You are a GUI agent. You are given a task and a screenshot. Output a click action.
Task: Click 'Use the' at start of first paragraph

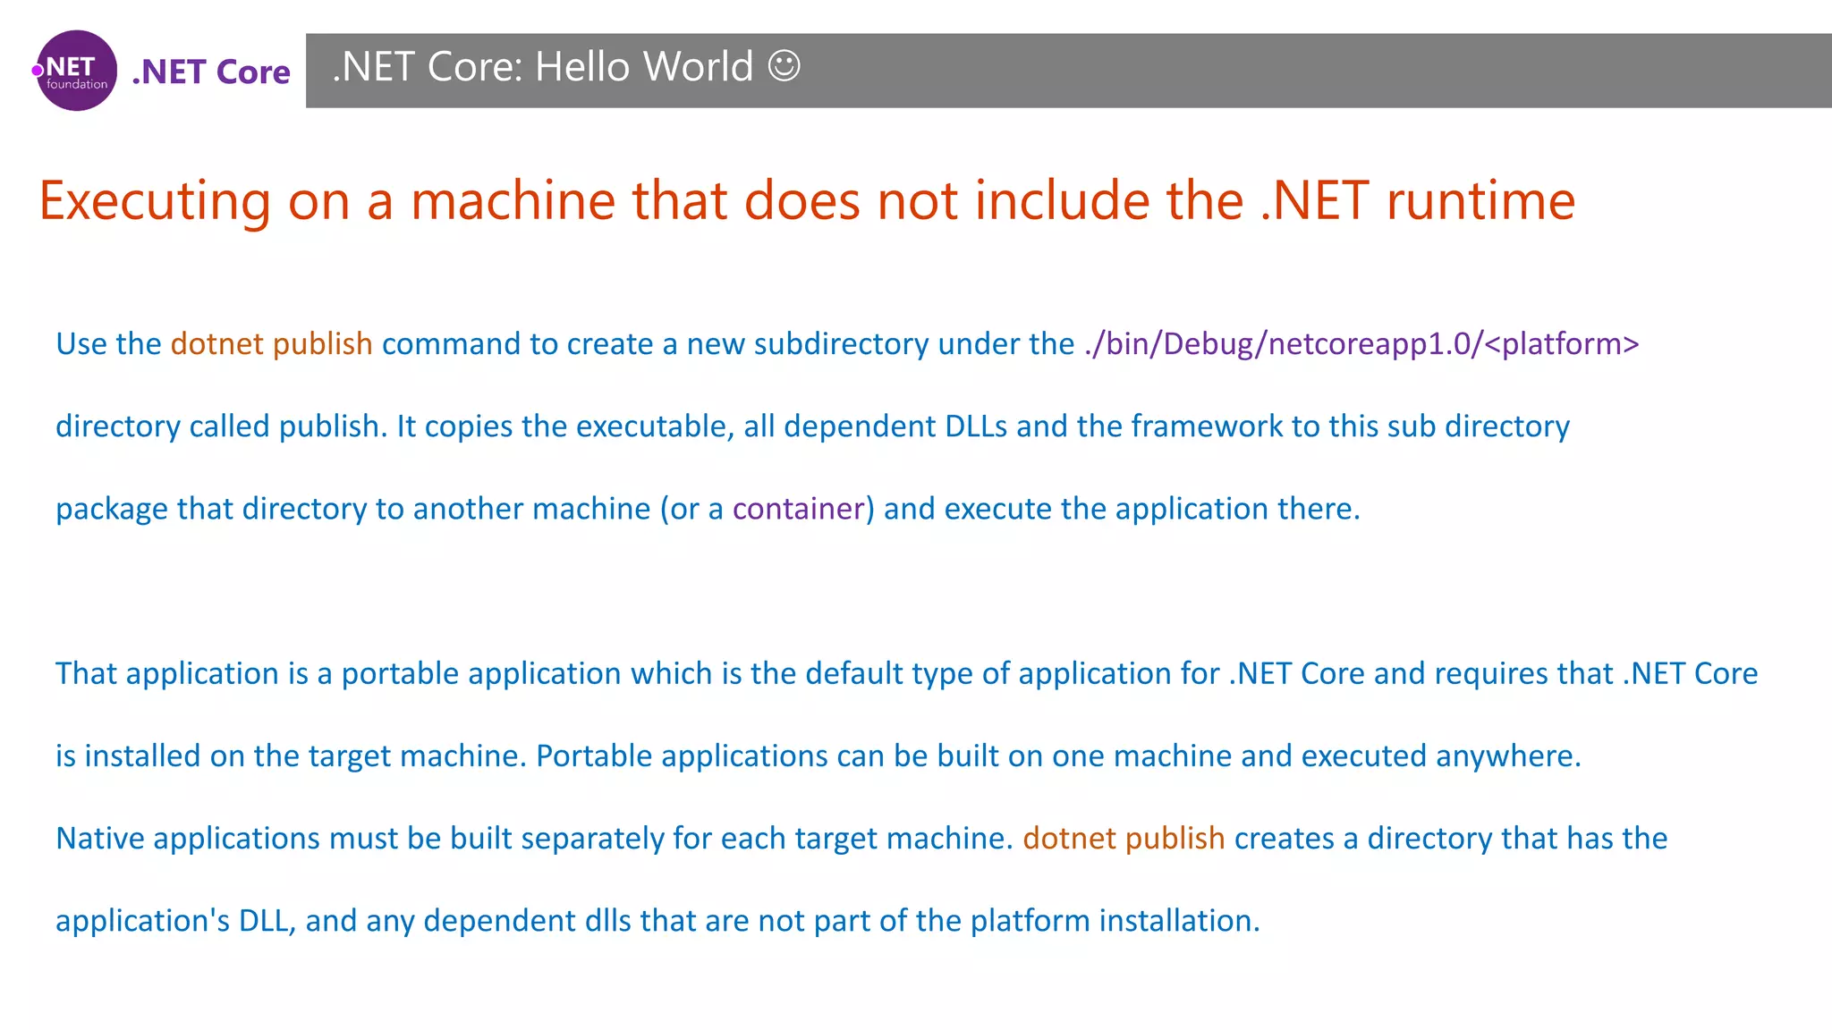tap(108, 344)
